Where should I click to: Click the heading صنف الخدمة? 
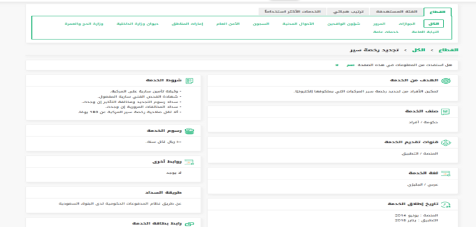(422, 111)
